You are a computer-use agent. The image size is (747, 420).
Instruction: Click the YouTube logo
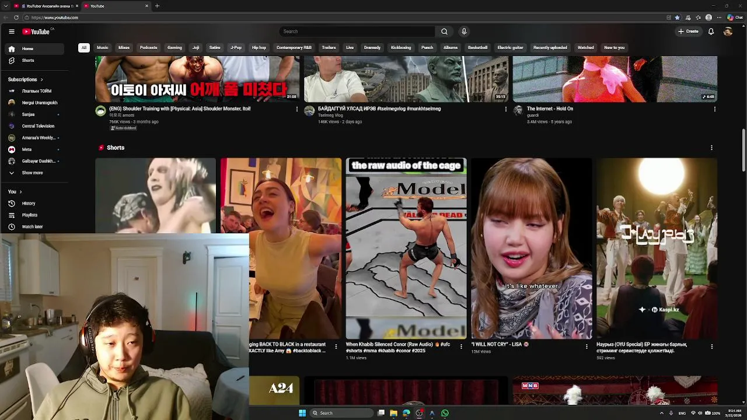[x=36, y=32]
